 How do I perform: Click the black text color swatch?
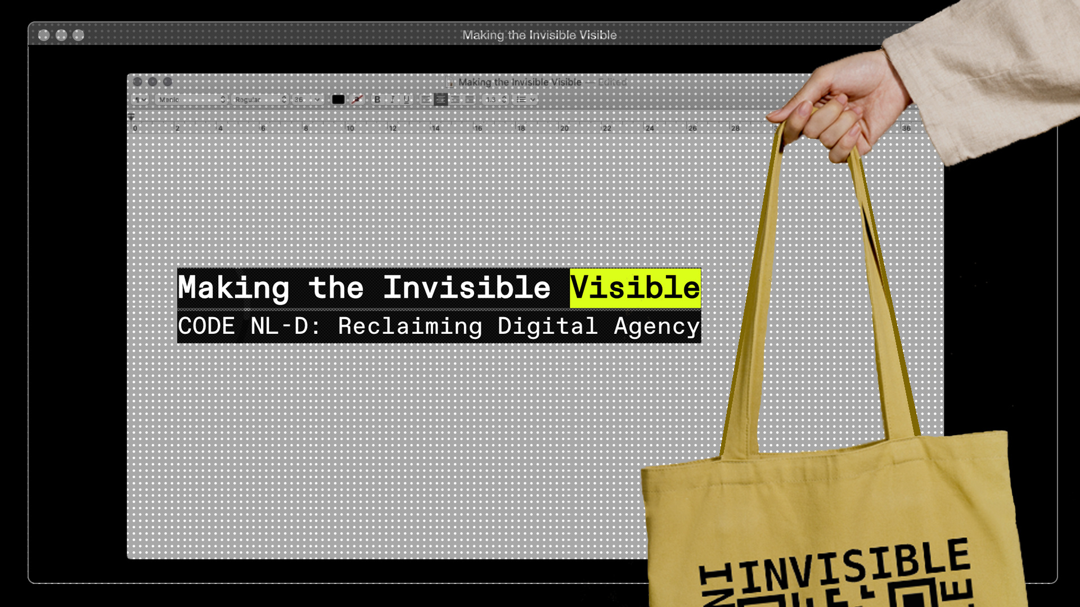pyautogui.click(x=338, y=99)
